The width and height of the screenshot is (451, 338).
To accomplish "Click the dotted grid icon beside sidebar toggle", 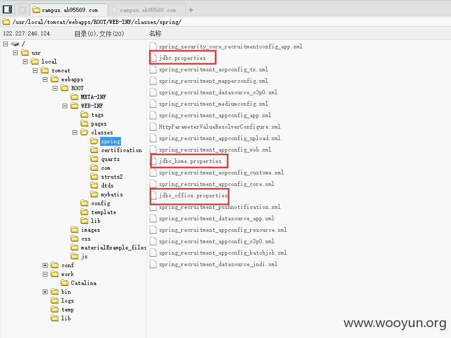I will tap(22, 10).
